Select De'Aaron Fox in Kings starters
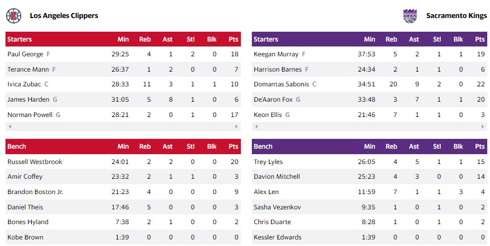The width and height of the screenshot is (490, 246). coord(274,99)
